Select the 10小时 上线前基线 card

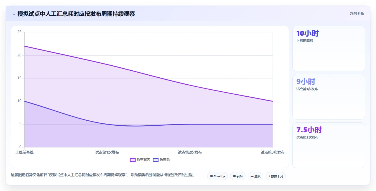tap(329, 48)
